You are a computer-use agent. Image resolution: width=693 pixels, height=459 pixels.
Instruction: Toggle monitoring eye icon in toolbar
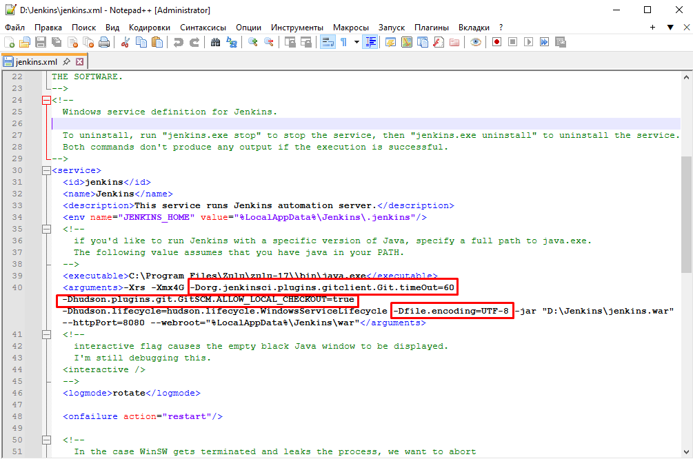pos(476,42)
